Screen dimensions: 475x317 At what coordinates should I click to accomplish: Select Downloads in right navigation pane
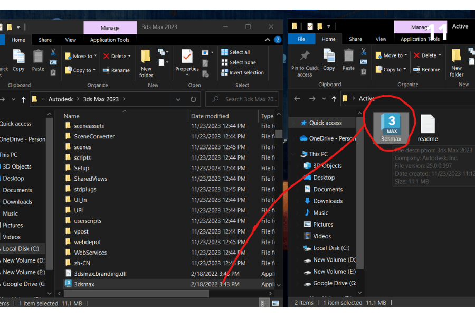(x=327, y=201)
